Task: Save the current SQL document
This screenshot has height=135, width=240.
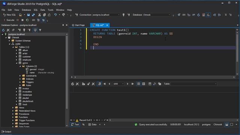Action: (28, 15)
